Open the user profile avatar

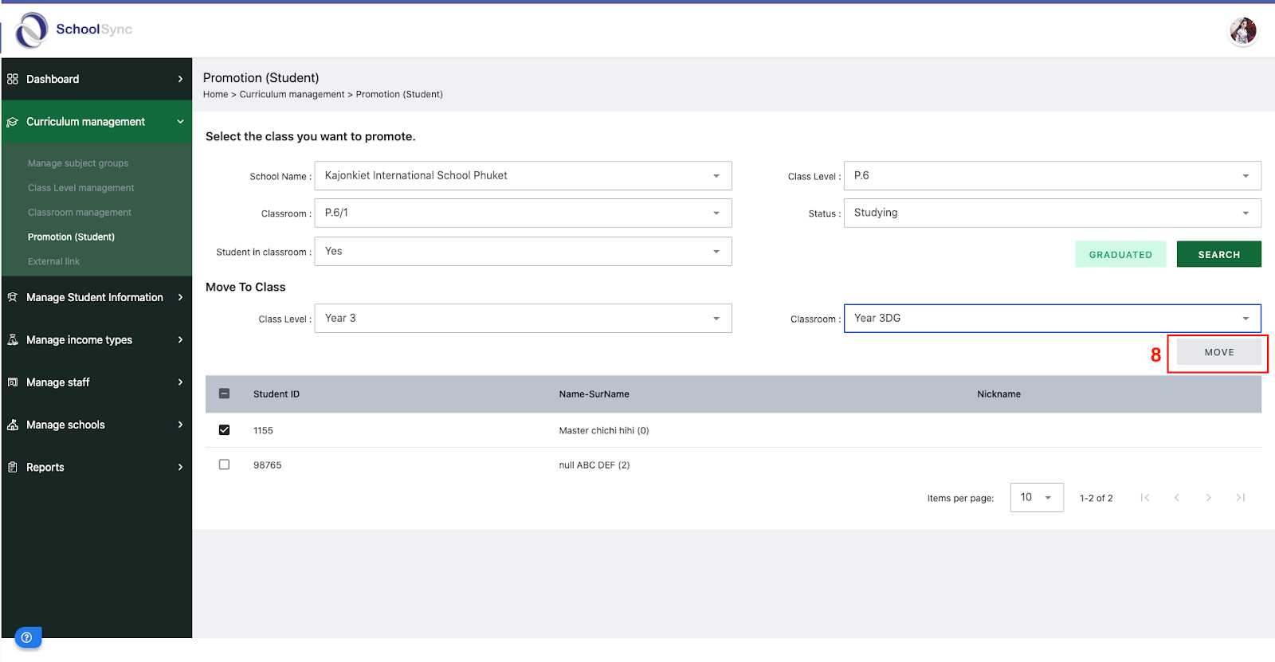tap(1242, 31)
